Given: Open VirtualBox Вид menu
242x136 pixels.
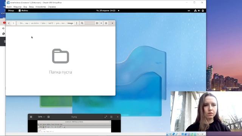Looking at the screenshot, I should [x=25, y=7].
